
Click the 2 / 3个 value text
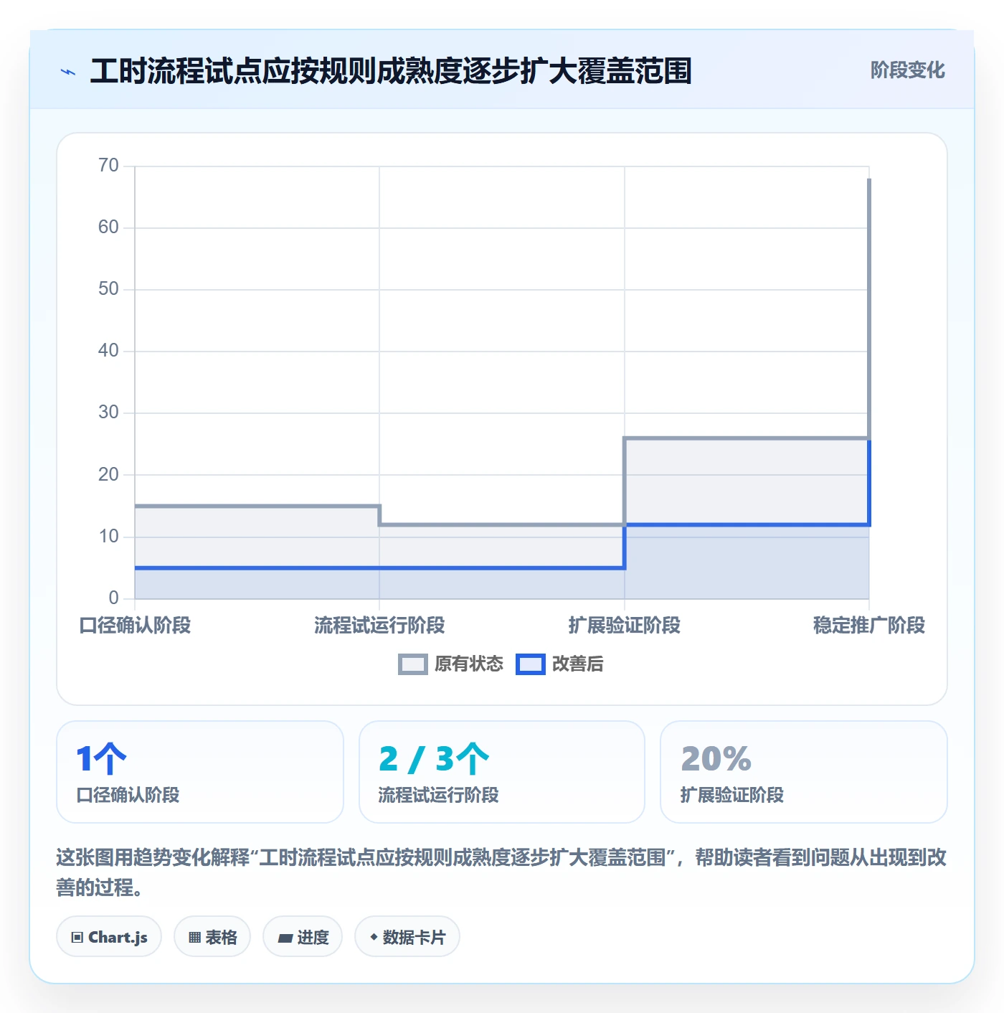(434, 759)
